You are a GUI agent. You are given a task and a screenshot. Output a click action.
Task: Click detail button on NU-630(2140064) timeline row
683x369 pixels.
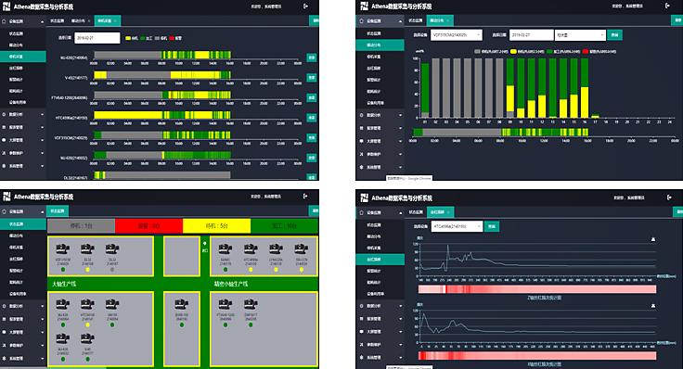tap(312, 57)
